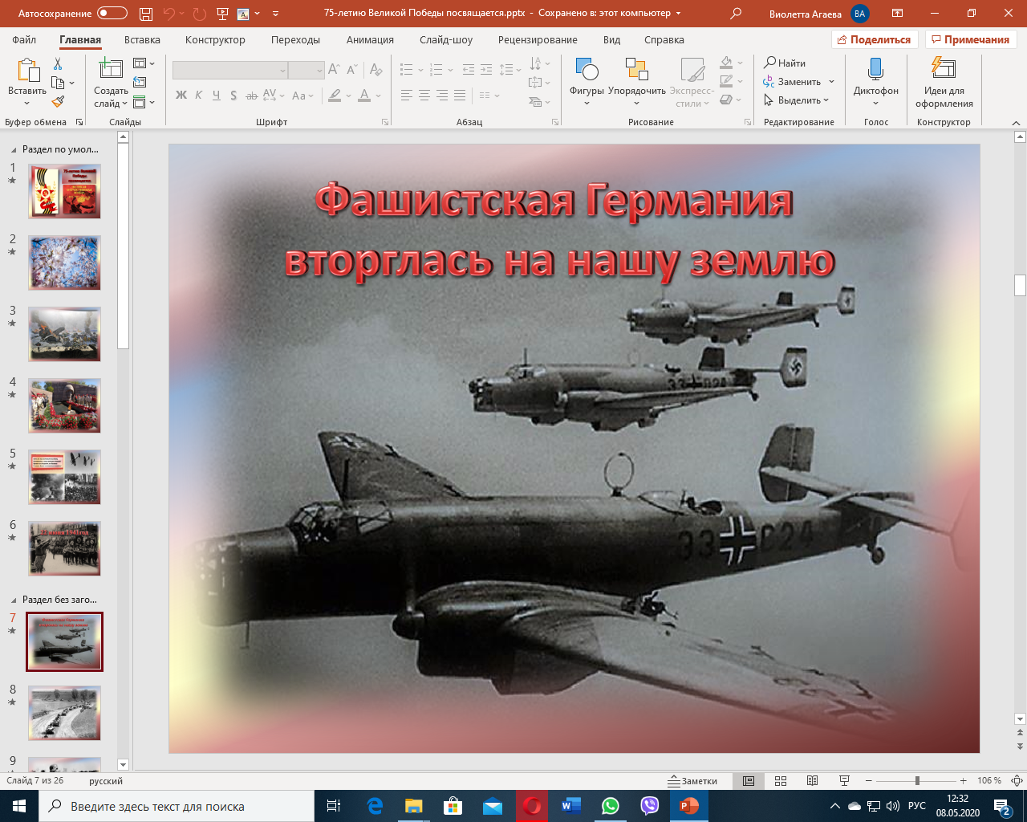Switch to Slide Sorter view in status bar
The height and width of the screenshot is (822, 1027).
pos(781,781)
